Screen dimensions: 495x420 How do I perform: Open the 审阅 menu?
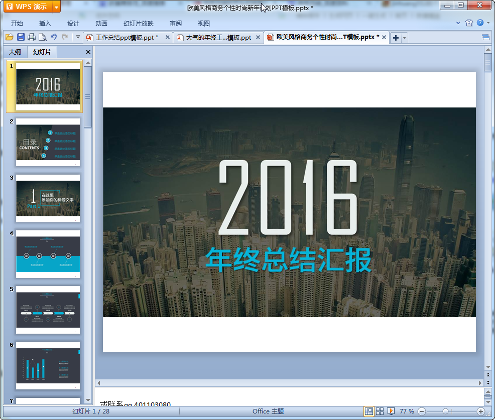[176, 24]
